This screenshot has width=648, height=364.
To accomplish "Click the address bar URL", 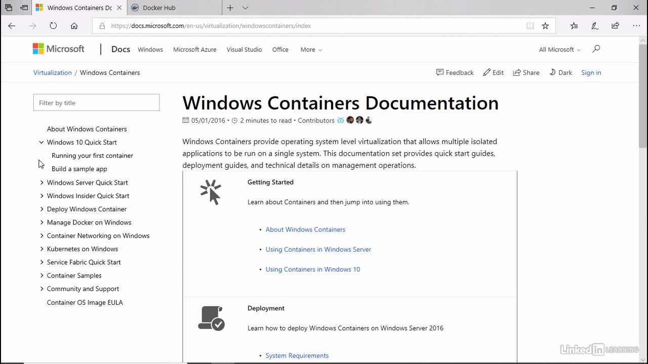I will [x=211, y=26].
